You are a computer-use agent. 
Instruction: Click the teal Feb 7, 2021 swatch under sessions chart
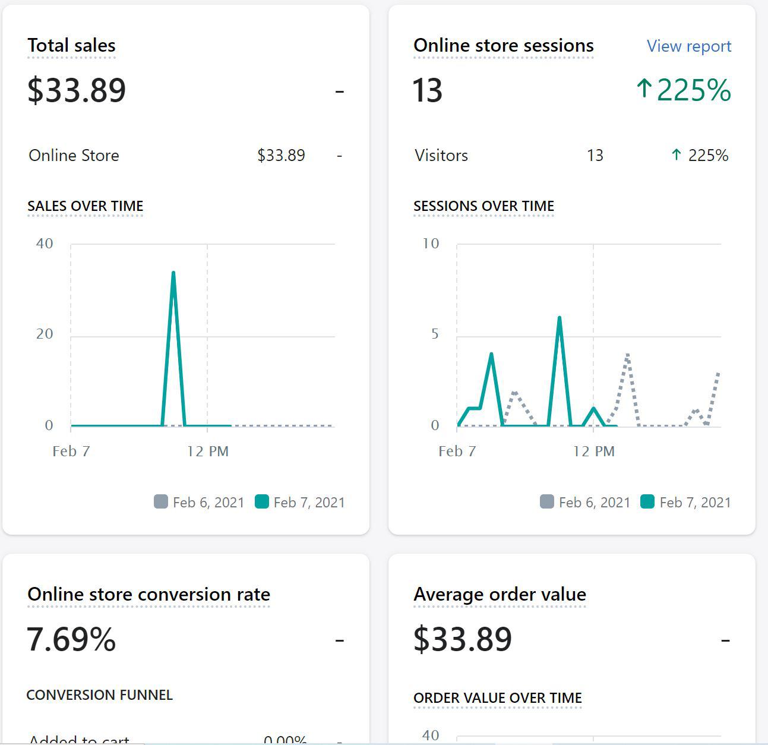click(647, 502)
